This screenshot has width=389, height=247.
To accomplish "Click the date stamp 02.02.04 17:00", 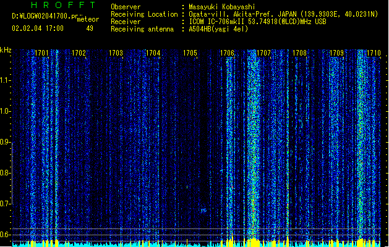I will click(38, 28).
